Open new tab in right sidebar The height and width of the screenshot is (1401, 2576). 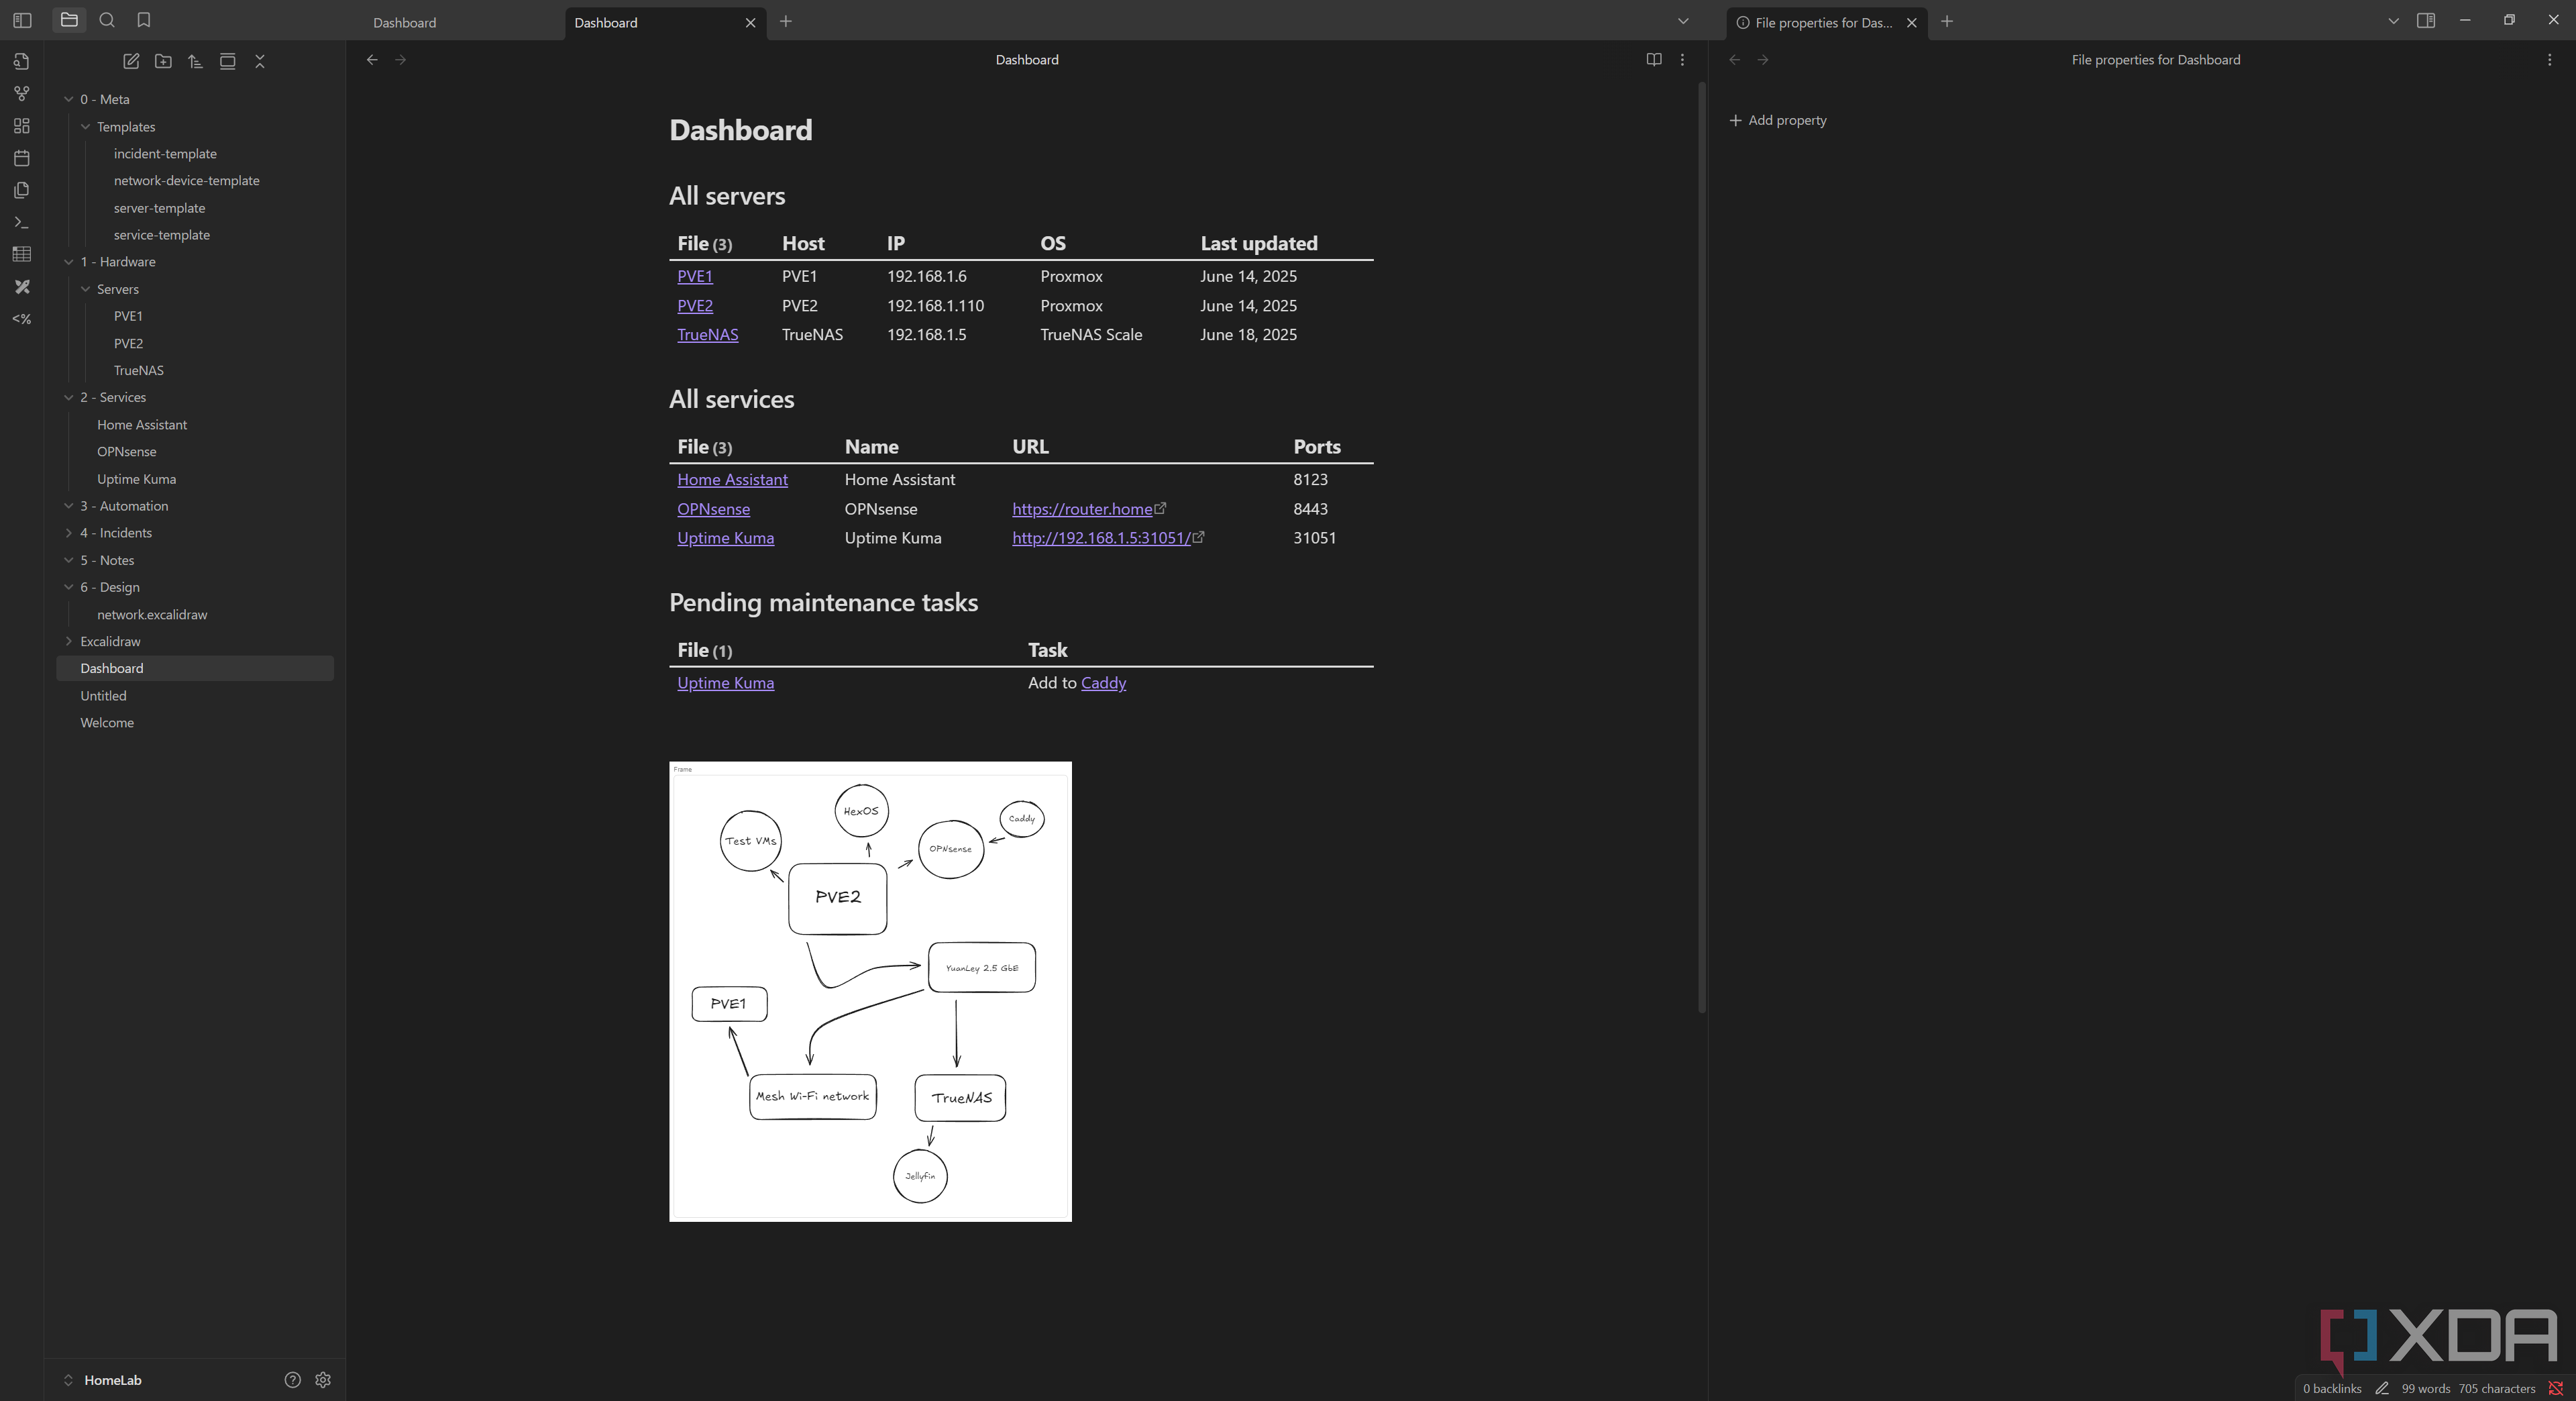click(1947, 21)
